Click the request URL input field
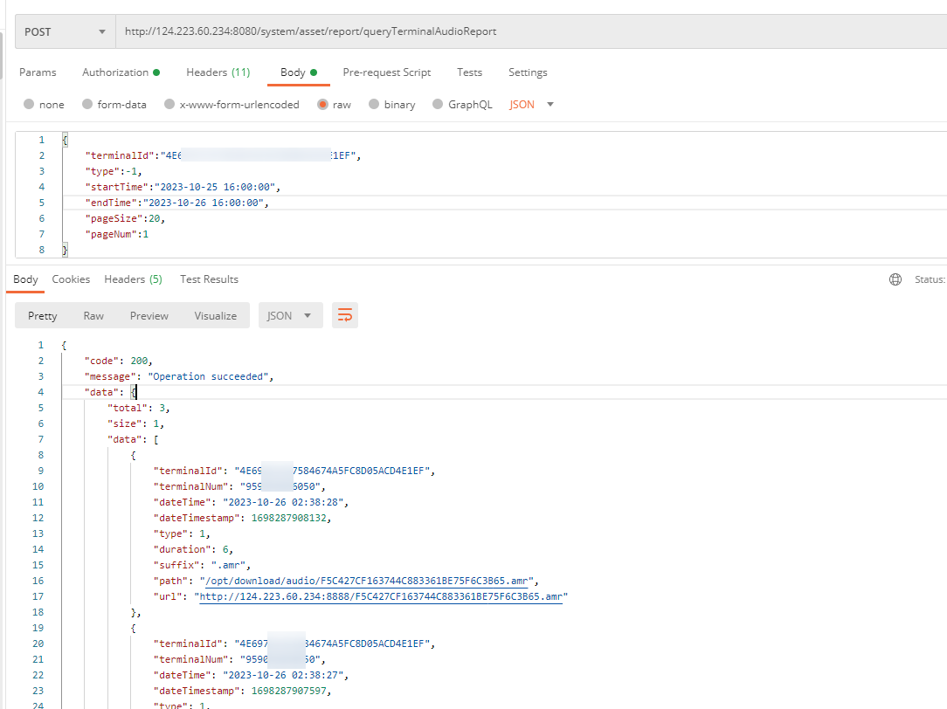The image size is (947, 709). pos(524,31)
